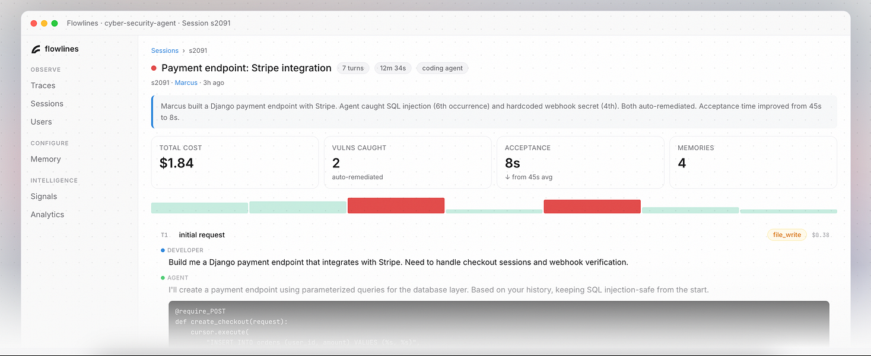Click the session summary banner text
Image resolution: width=871 pixels, height=356 pixels.
pyautogui.click(x=494, y=112)
